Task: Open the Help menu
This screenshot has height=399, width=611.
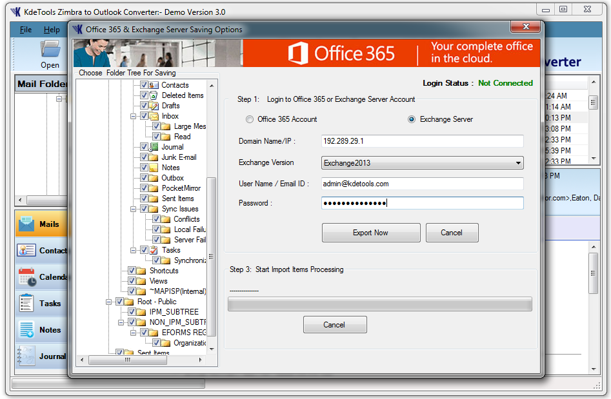Action: point(52,30)
